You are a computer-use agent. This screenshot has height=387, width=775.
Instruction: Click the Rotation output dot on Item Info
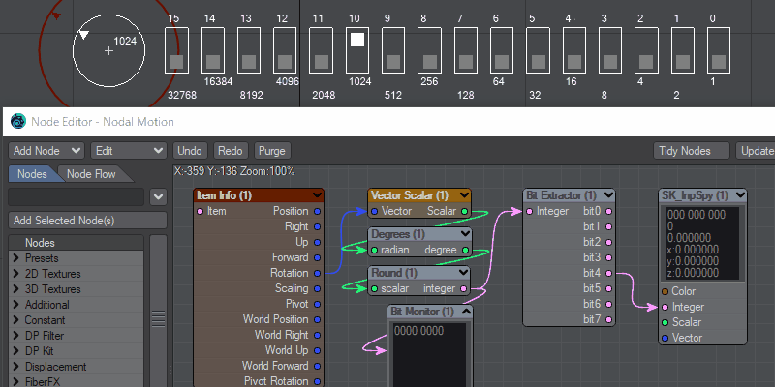click(x=317, y=273)
